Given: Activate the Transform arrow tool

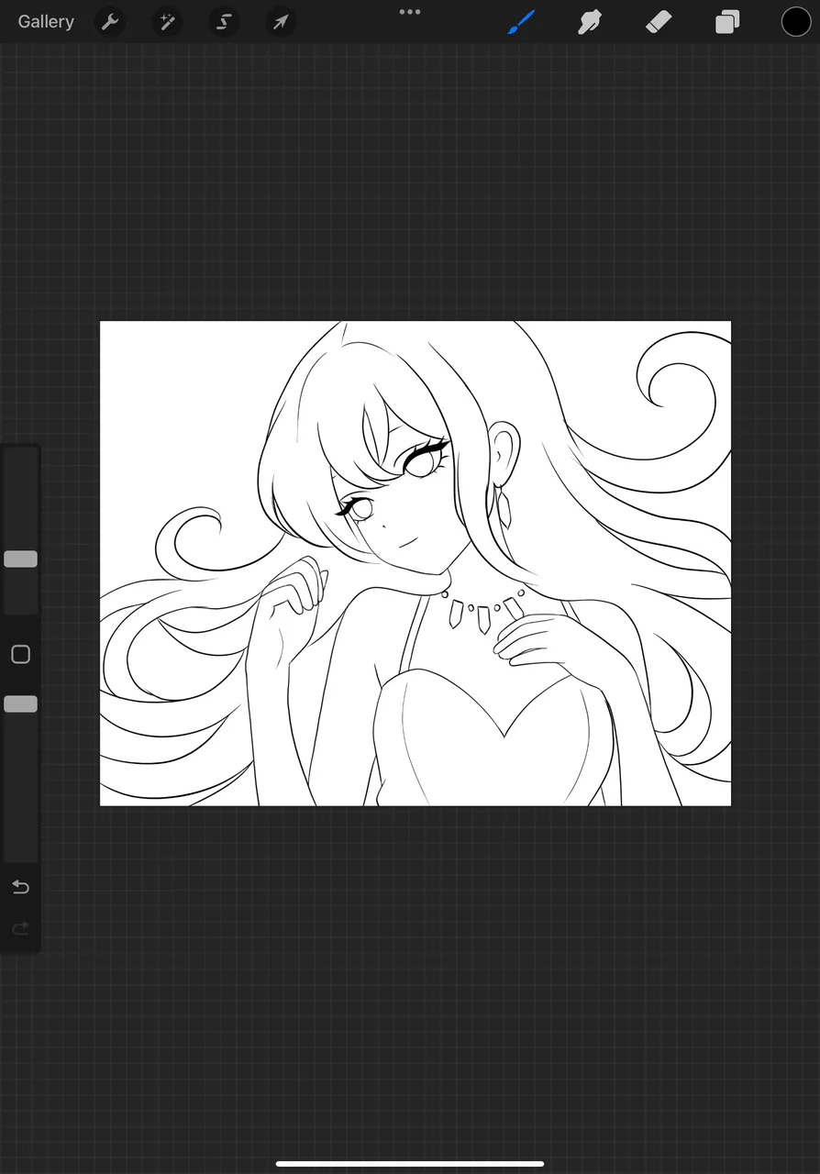Looking at the screenshot, I should (281, 21).
